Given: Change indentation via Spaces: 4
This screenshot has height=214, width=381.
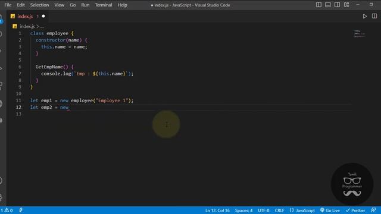Looking at the screenshot, I should coord(243,210).
